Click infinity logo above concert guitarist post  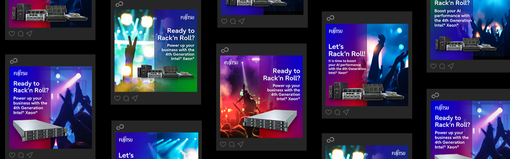(225, 50)
